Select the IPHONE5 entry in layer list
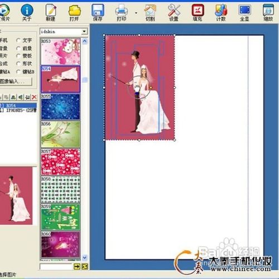279x279 pixels. pyautogui.click(x=18, y=110)
